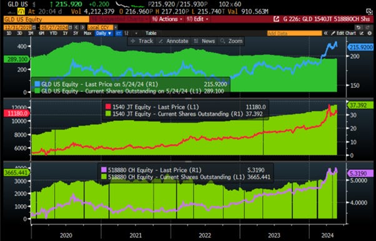
Task: Select the YTD range tab
Action: click(x=53, y=33)
